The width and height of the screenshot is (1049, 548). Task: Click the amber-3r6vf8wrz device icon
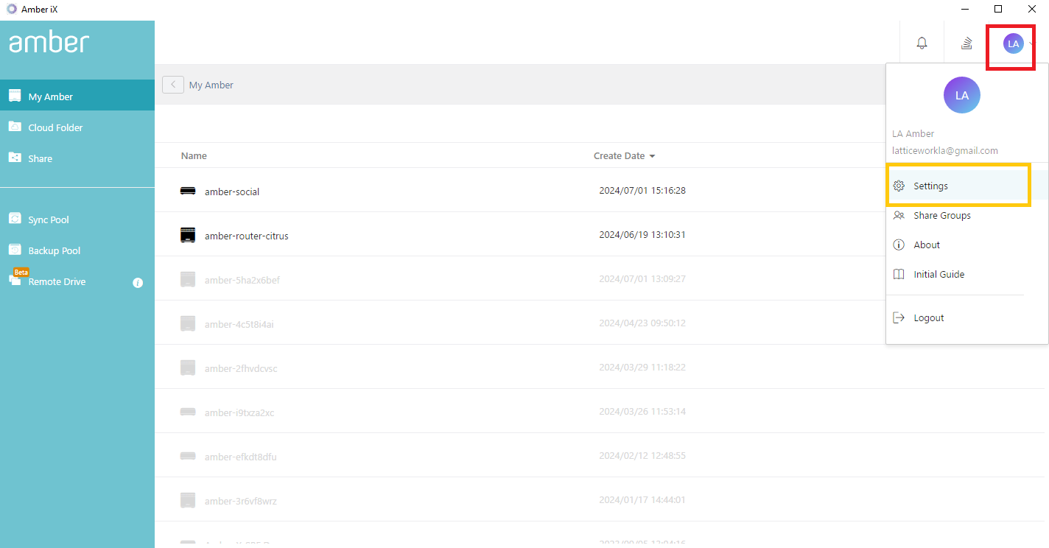(188, 500)
